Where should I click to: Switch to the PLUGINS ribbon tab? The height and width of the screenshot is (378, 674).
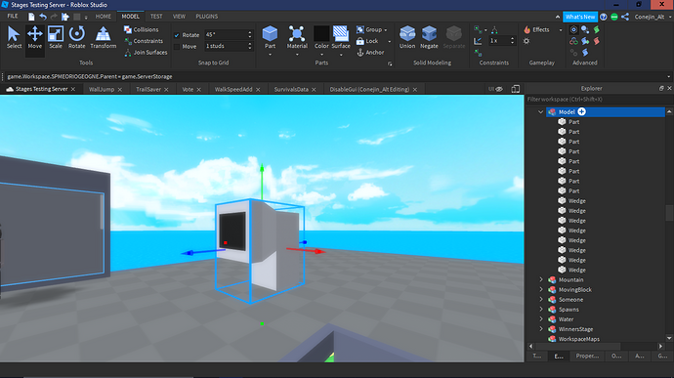[207, 17]
